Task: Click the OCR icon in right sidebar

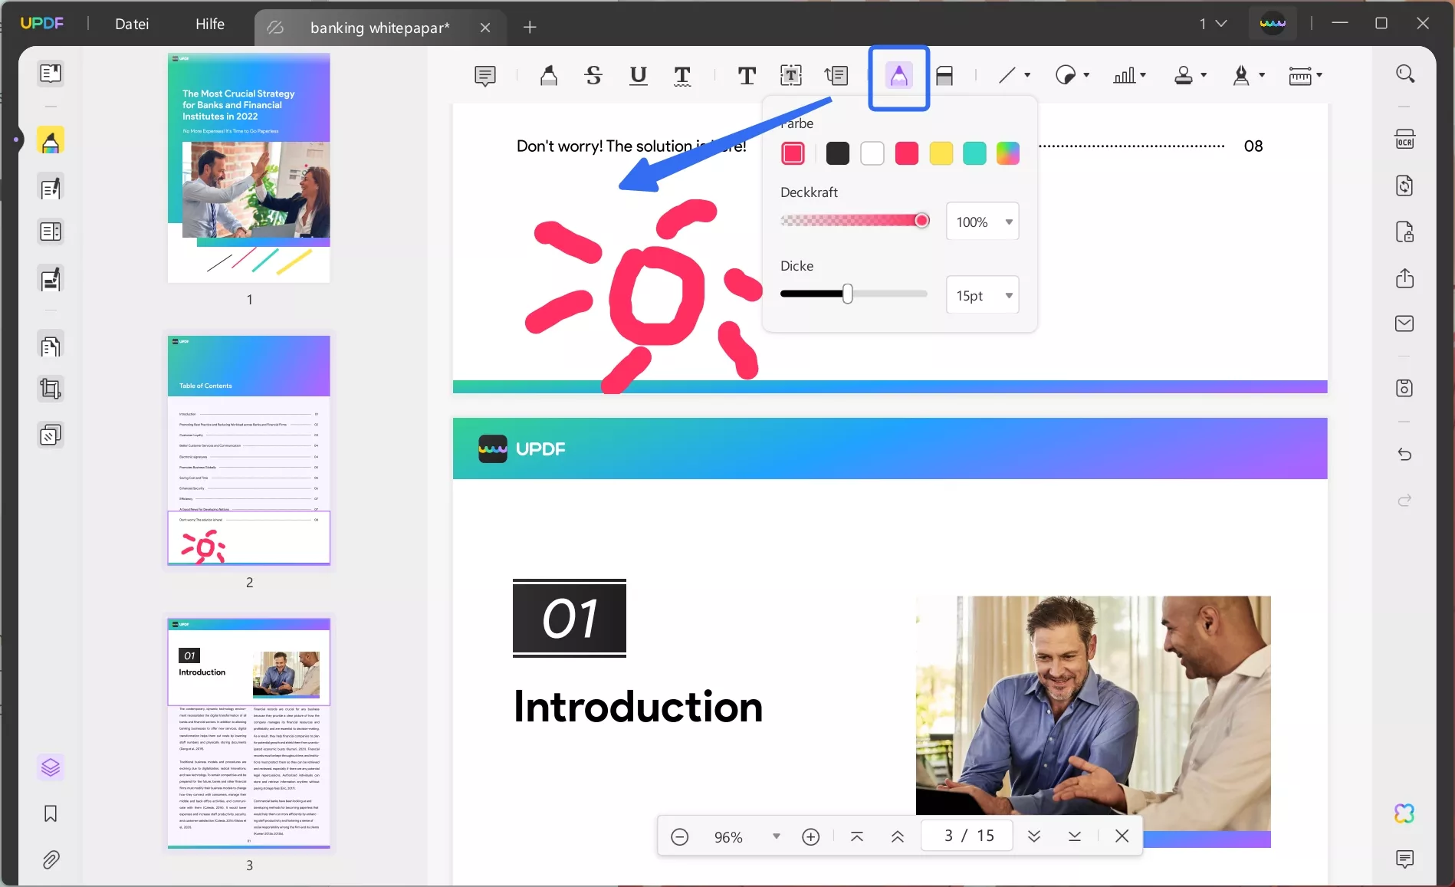Action: point(1404,140)
